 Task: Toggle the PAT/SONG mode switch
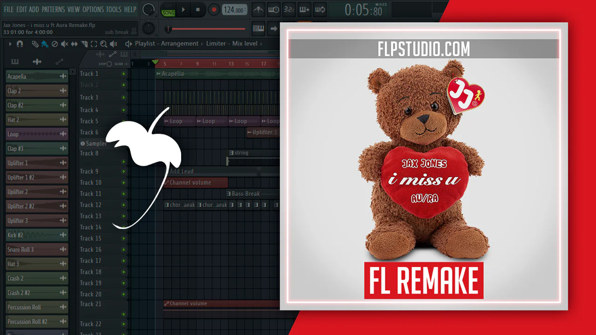tap(168, 10)
